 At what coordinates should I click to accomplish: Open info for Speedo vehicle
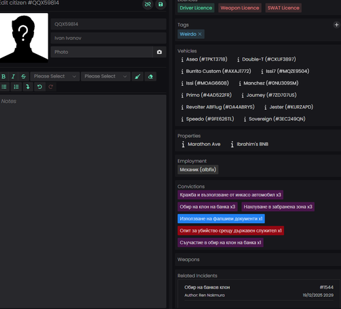(x=182, y=119)
